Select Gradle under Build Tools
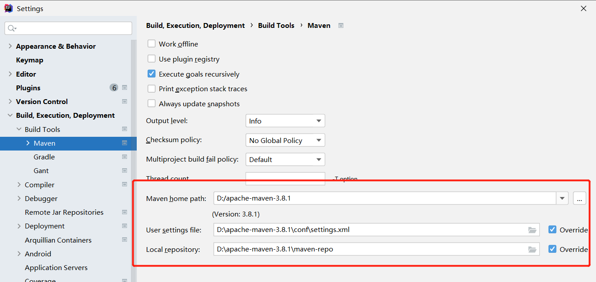596x282 pixels. [44, 157]
